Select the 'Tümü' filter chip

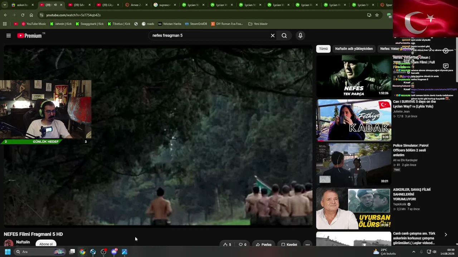[x=323, y=49]
